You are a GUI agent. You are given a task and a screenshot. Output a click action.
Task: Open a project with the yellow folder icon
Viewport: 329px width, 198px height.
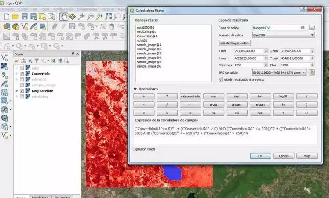(15, 17)
